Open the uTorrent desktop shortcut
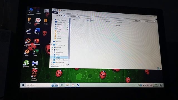The height and width of the screenshot is (100, 178). click(x=26, y=64)
